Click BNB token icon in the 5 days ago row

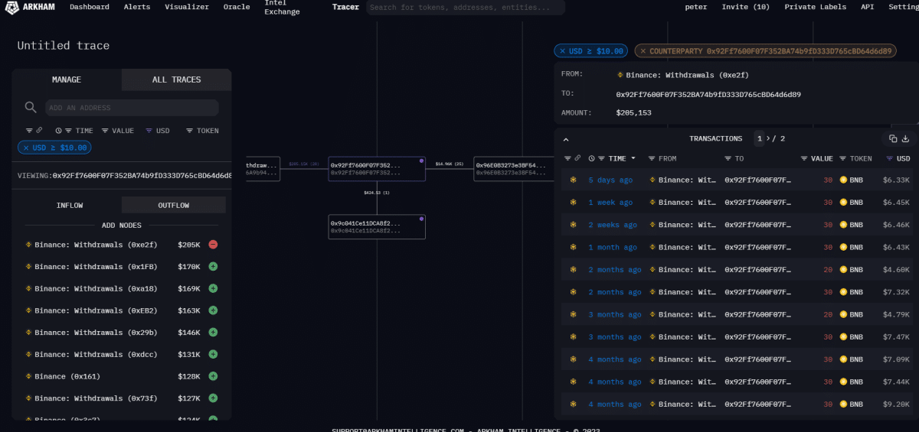pos(843,180)
